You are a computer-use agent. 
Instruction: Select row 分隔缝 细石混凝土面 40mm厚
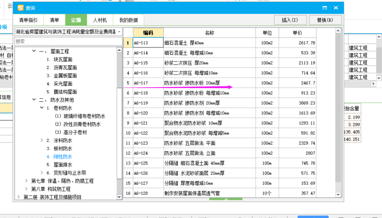[x=220, y=163]
